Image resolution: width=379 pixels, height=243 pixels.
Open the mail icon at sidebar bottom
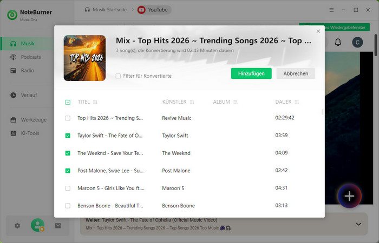coord(58,226)
